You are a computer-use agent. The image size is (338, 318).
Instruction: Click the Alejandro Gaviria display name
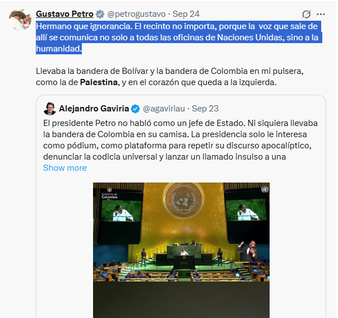tap(94, 109)
